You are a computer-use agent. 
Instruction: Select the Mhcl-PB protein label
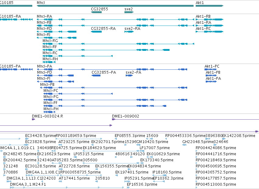pyautogui.click(x=47, y=85)
